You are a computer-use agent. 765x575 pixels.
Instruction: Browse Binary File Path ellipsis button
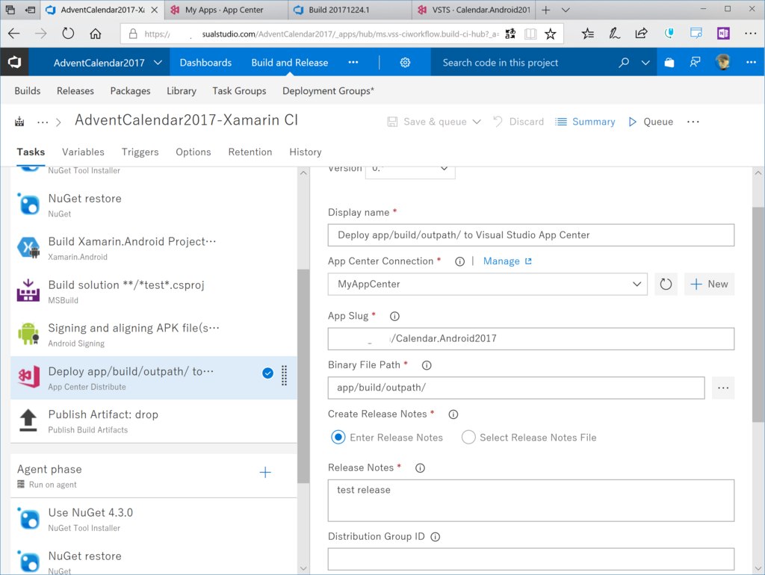[723, 388]
